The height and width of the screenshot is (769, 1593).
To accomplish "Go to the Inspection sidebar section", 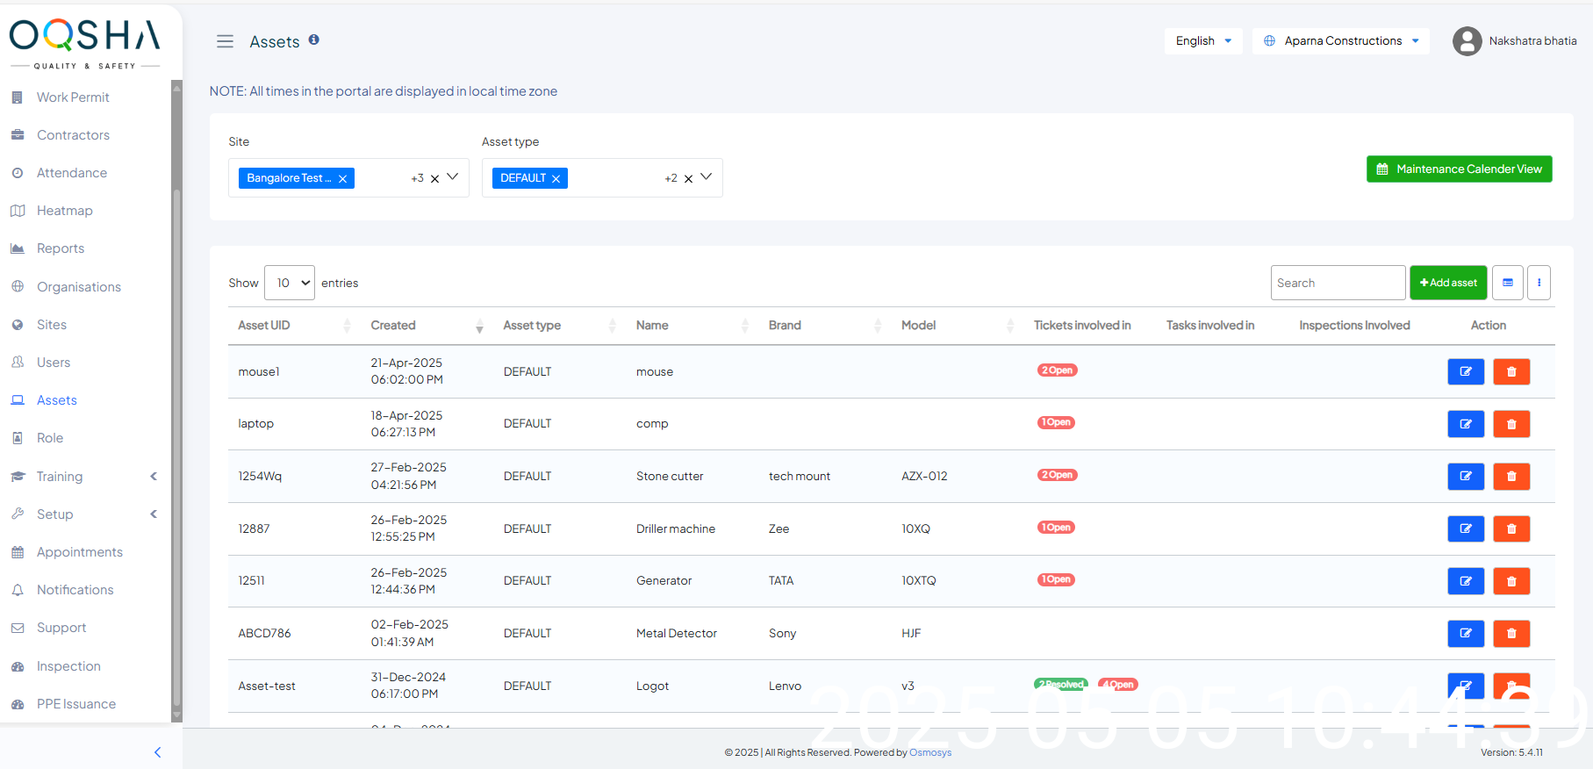I will point(68,666).
